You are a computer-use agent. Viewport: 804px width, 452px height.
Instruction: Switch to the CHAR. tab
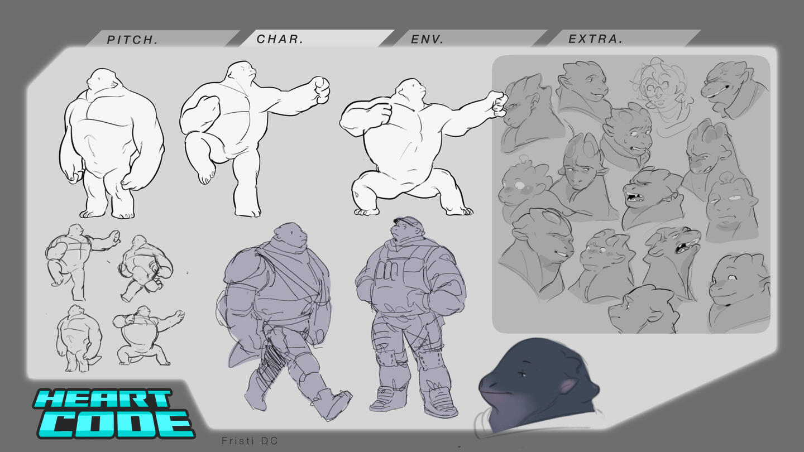coord(280,40)
